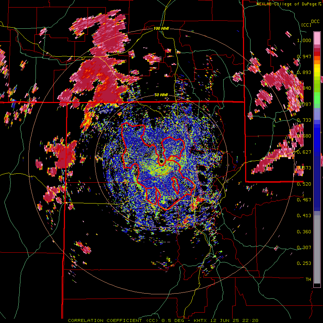Select the 0.840 scale label
The image size is (323, 323).
click(x=304, y=88)
